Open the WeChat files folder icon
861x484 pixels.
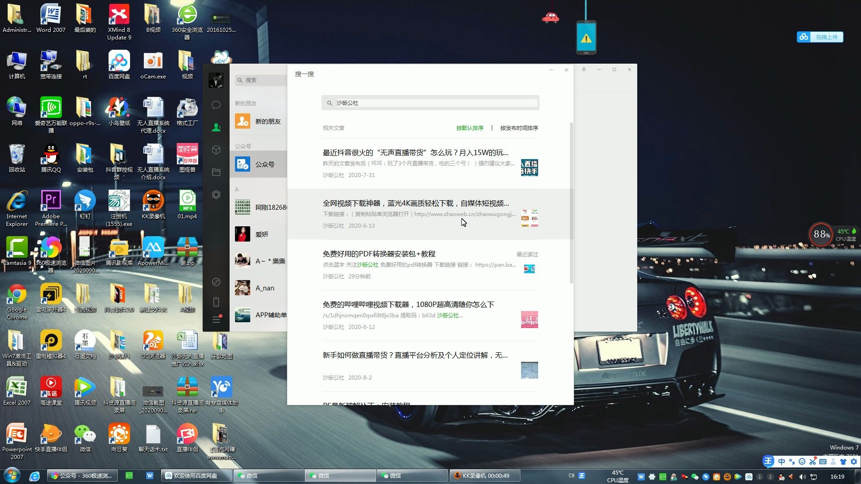(216, 172)
